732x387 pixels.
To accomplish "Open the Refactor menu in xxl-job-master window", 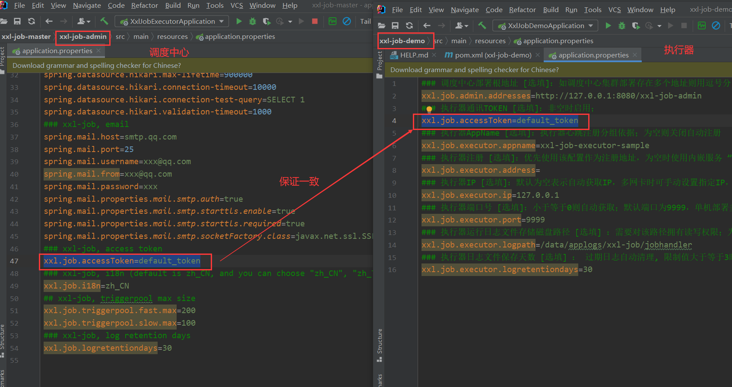I will point(144,5).
